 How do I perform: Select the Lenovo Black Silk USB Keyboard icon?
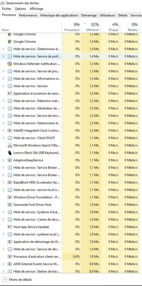click(10, 153)
